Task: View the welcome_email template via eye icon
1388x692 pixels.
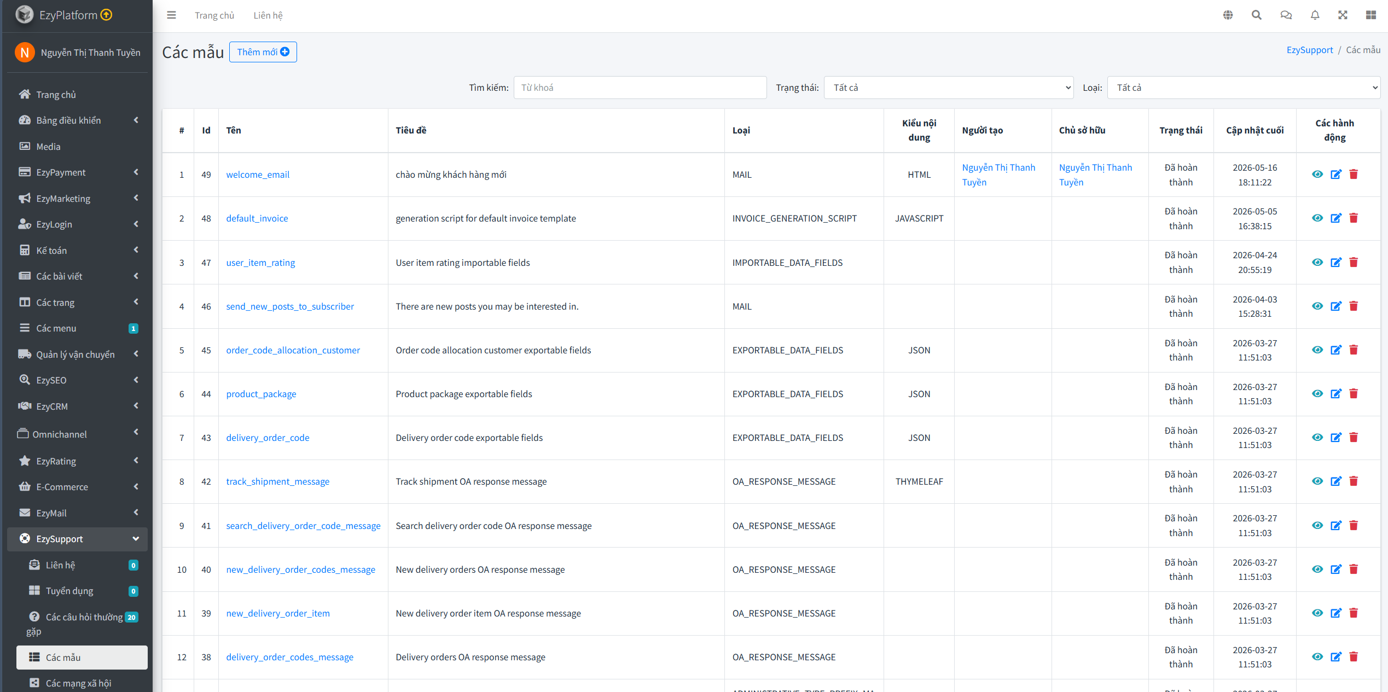Action: coord(1317,175)
